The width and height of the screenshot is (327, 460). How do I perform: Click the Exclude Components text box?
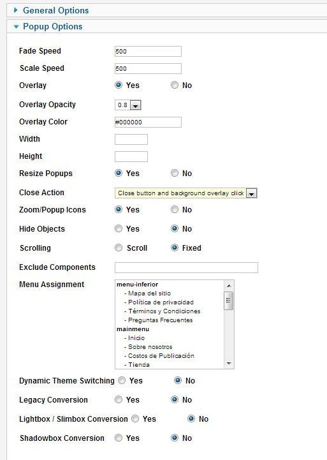pyautogui.click(x=186, y=267)
